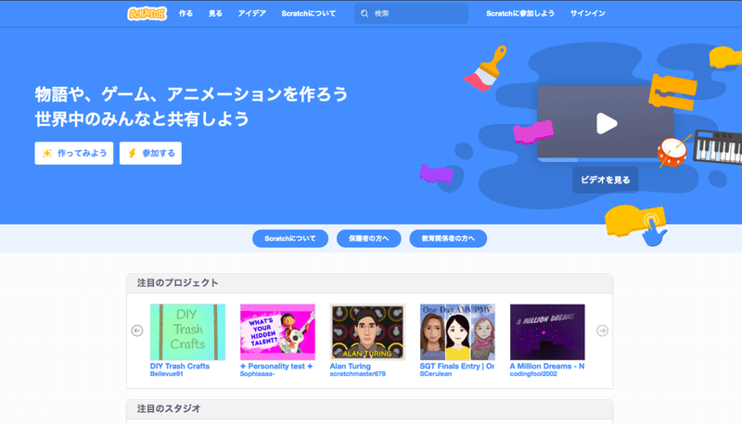The height and width of the screenshot is (424, 742).
Task: Open the A Million Dreams thumbnail
Action: (547, 332)
